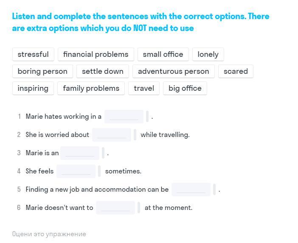This screenshot has height=243, width=298.
Task: Choose the 'small office' option
Action: 163,54
